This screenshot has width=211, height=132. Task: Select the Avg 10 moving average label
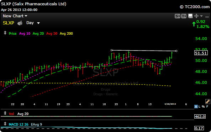[x=25, y=34]
